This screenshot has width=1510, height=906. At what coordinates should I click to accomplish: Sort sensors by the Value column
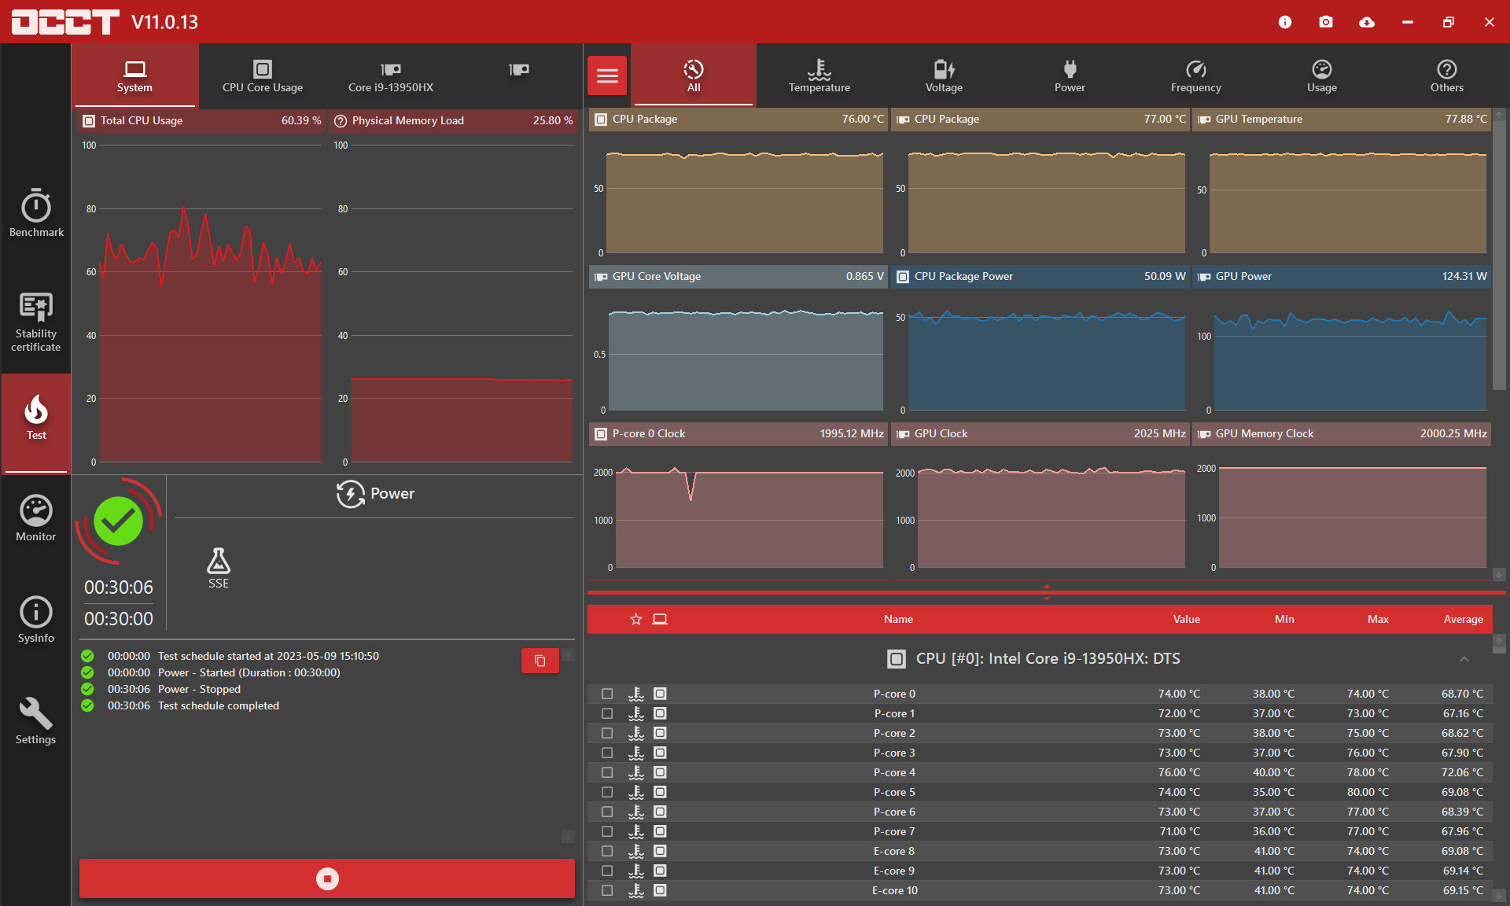pos(1186,619)
